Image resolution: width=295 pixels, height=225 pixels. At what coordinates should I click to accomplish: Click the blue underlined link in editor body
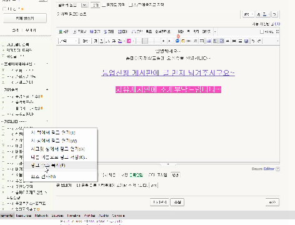(x=168, y=72)
